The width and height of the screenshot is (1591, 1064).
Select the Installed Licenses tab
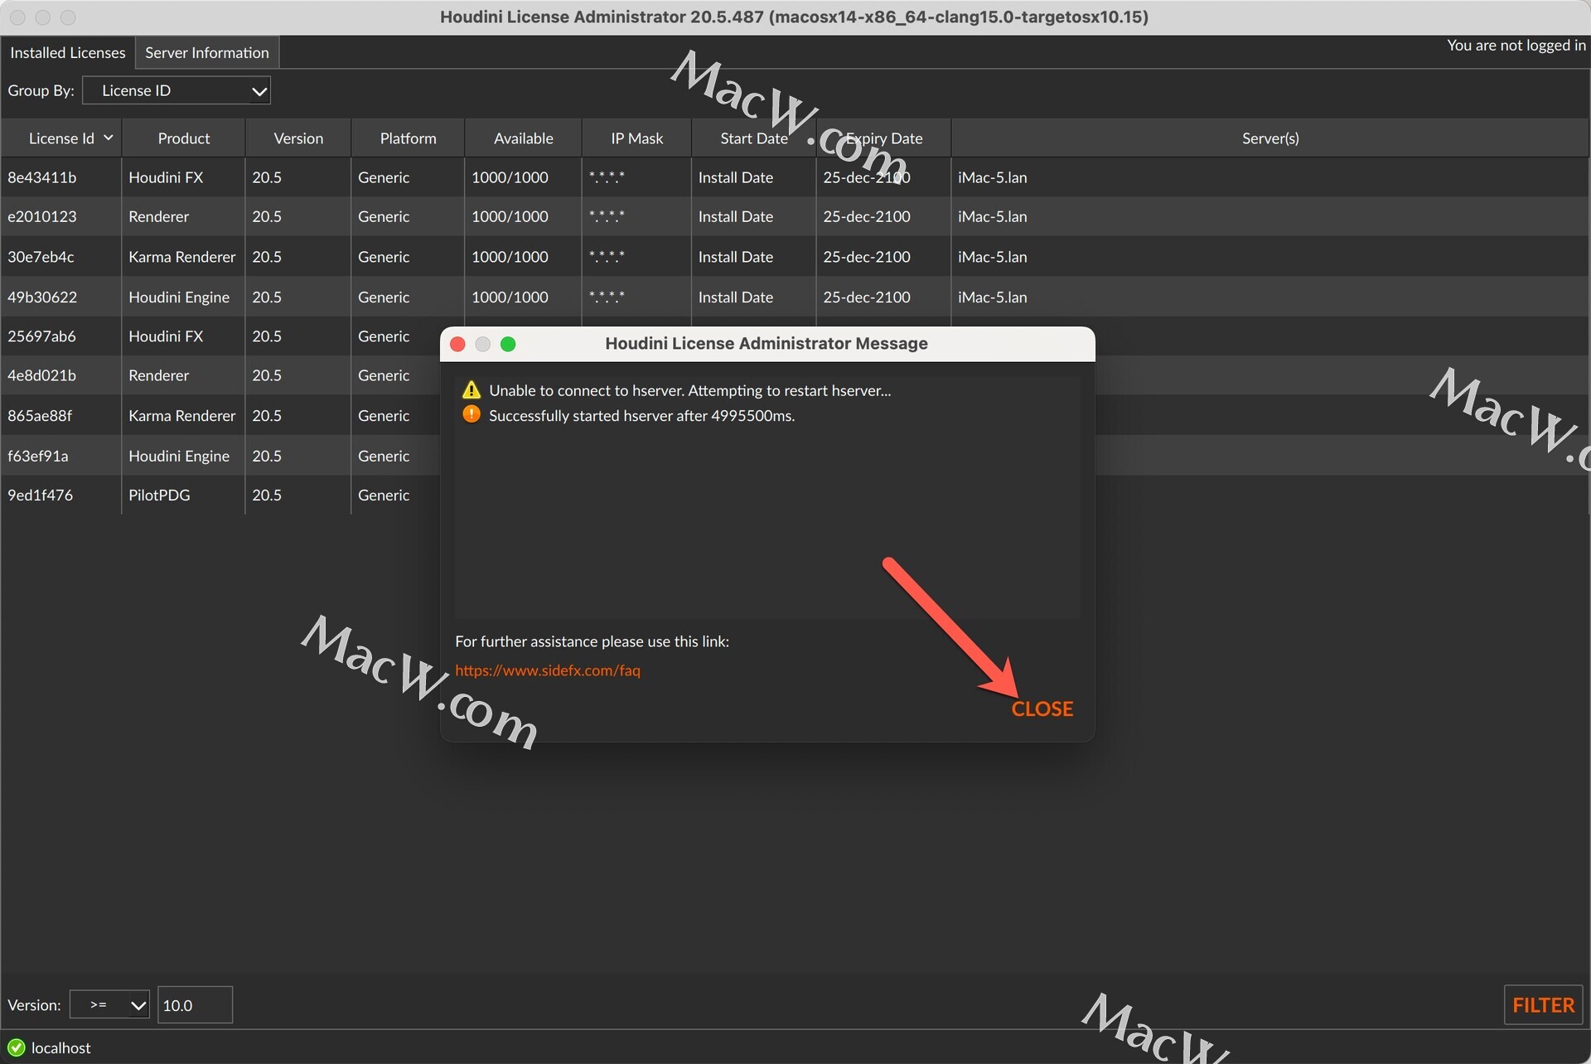tap(67, 52)
